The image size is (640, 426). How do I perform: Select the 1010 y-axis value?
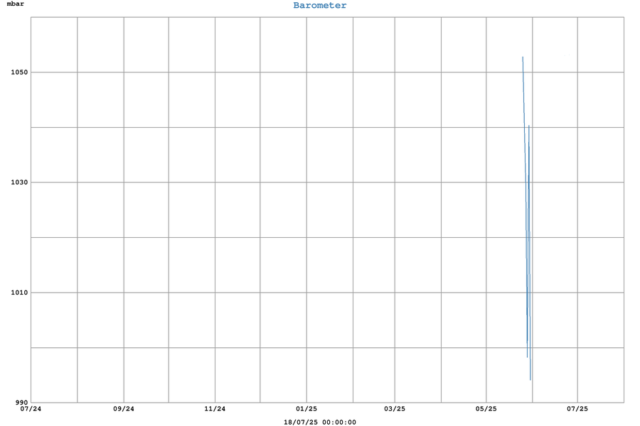19,293
